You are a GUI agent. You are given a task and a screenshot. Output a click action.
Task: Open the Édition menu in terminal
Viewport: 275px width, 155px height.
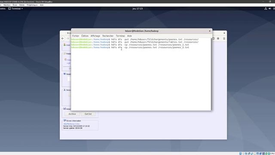pyautogui.click(x=85, y=36)
